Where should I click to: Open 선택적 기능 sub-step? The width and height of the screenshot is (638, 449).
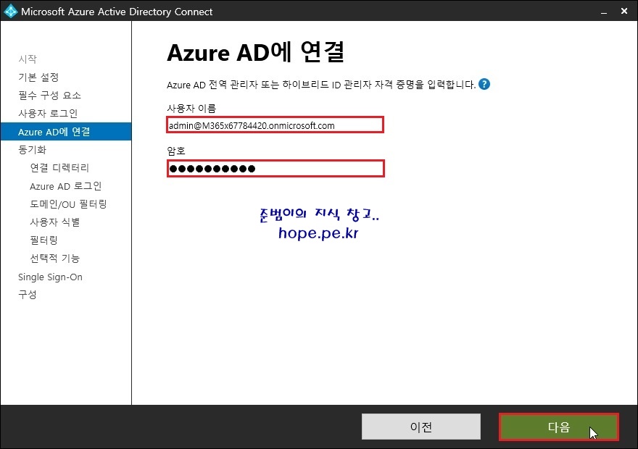pyautogui.click(x=55, y=259)
